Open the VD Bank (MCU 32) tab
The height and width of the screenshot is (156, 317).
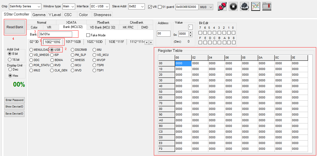[x=102, y=27]
